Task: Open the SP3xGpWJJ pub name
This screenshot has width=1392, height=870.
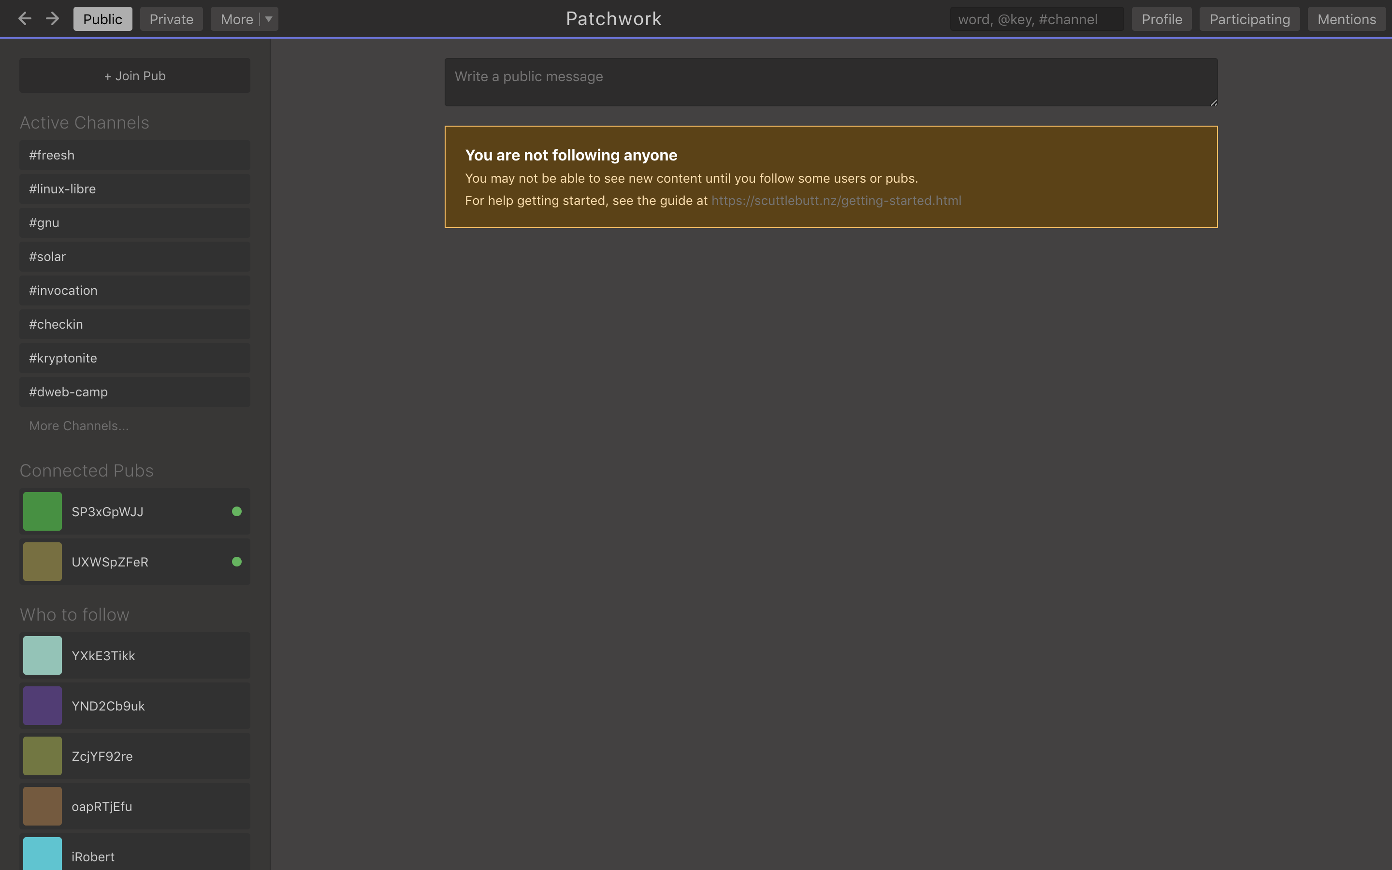Action: tap(108, 511)
